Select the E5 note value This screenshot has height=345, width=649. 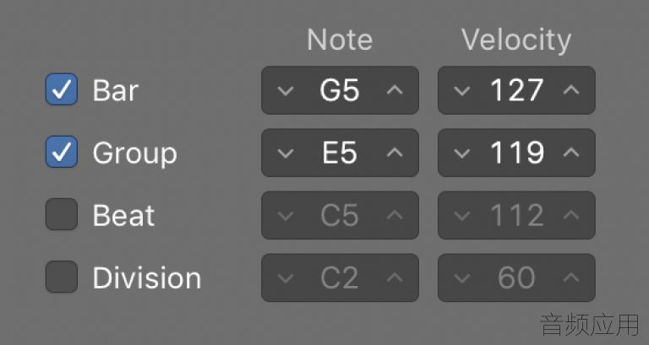[x=340, y=153]
